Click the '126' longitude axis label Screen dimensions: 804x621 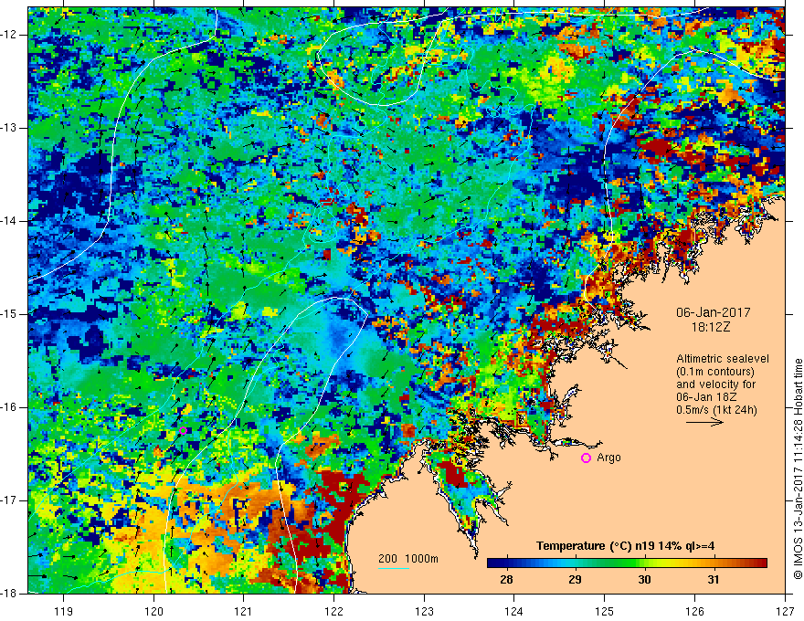coord(694,611)
